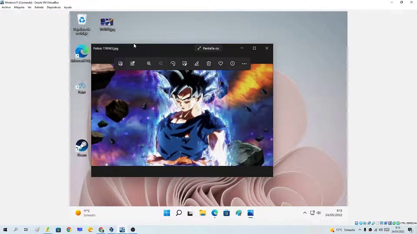This screenshot has height=234, width=417.
Task: Click the host volume speaker icon
Action: coord(381,230)
